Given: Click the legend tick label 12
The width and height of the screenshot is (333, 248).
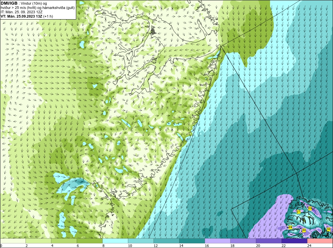Looking at the screenshot, I should pyautogui.click(x=156, y=246).
